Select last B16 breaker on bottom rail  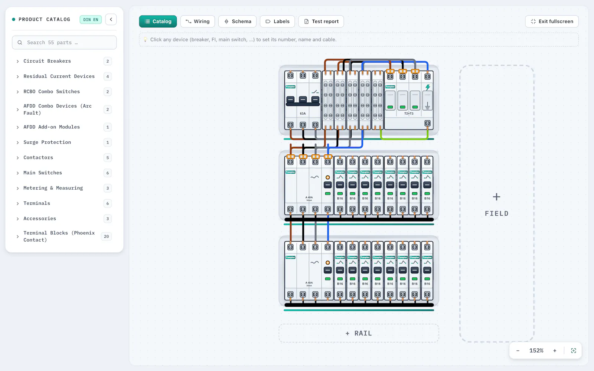[x=427, y=271]
